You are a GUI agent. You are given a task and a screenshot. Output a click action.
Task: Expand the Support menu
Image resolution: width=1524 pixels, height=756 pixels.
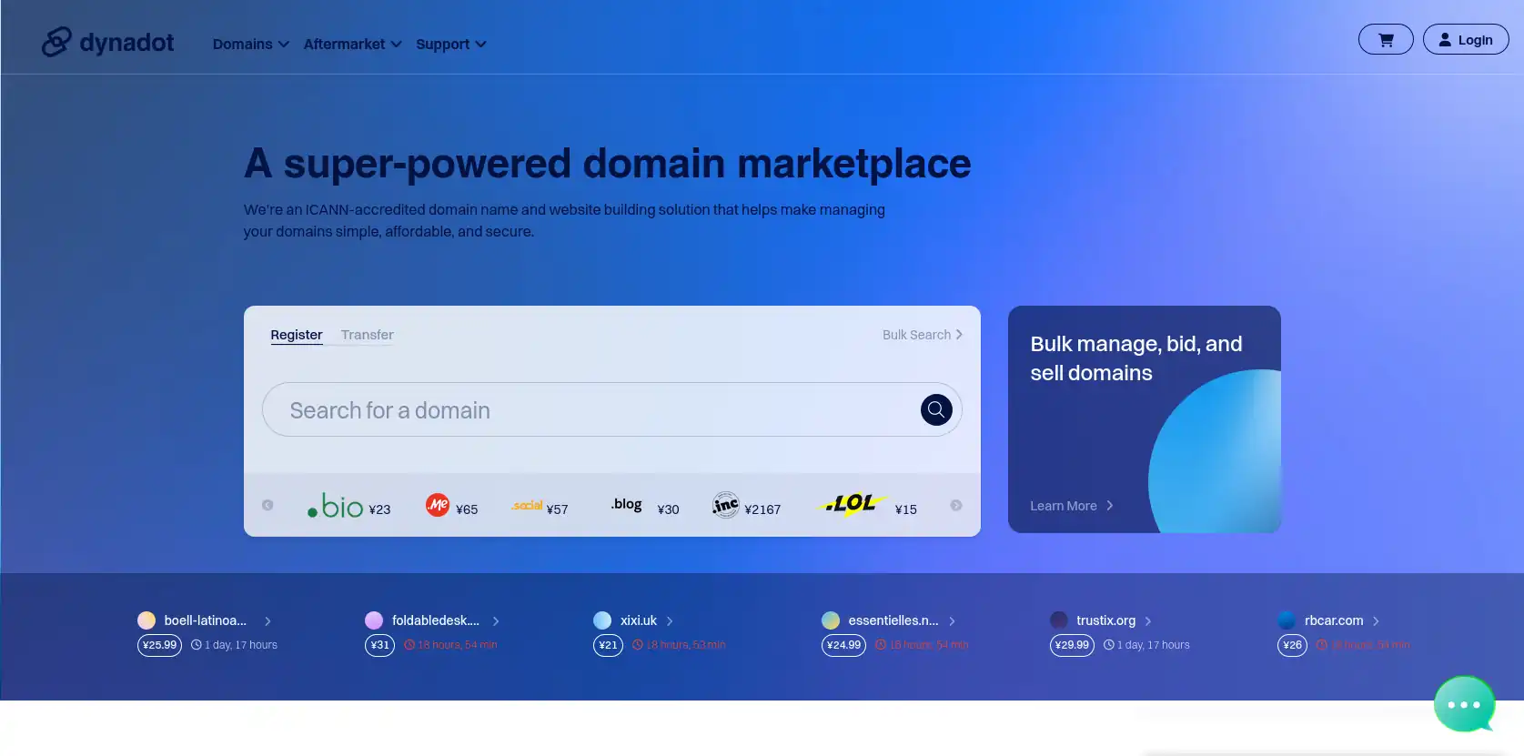451,44
